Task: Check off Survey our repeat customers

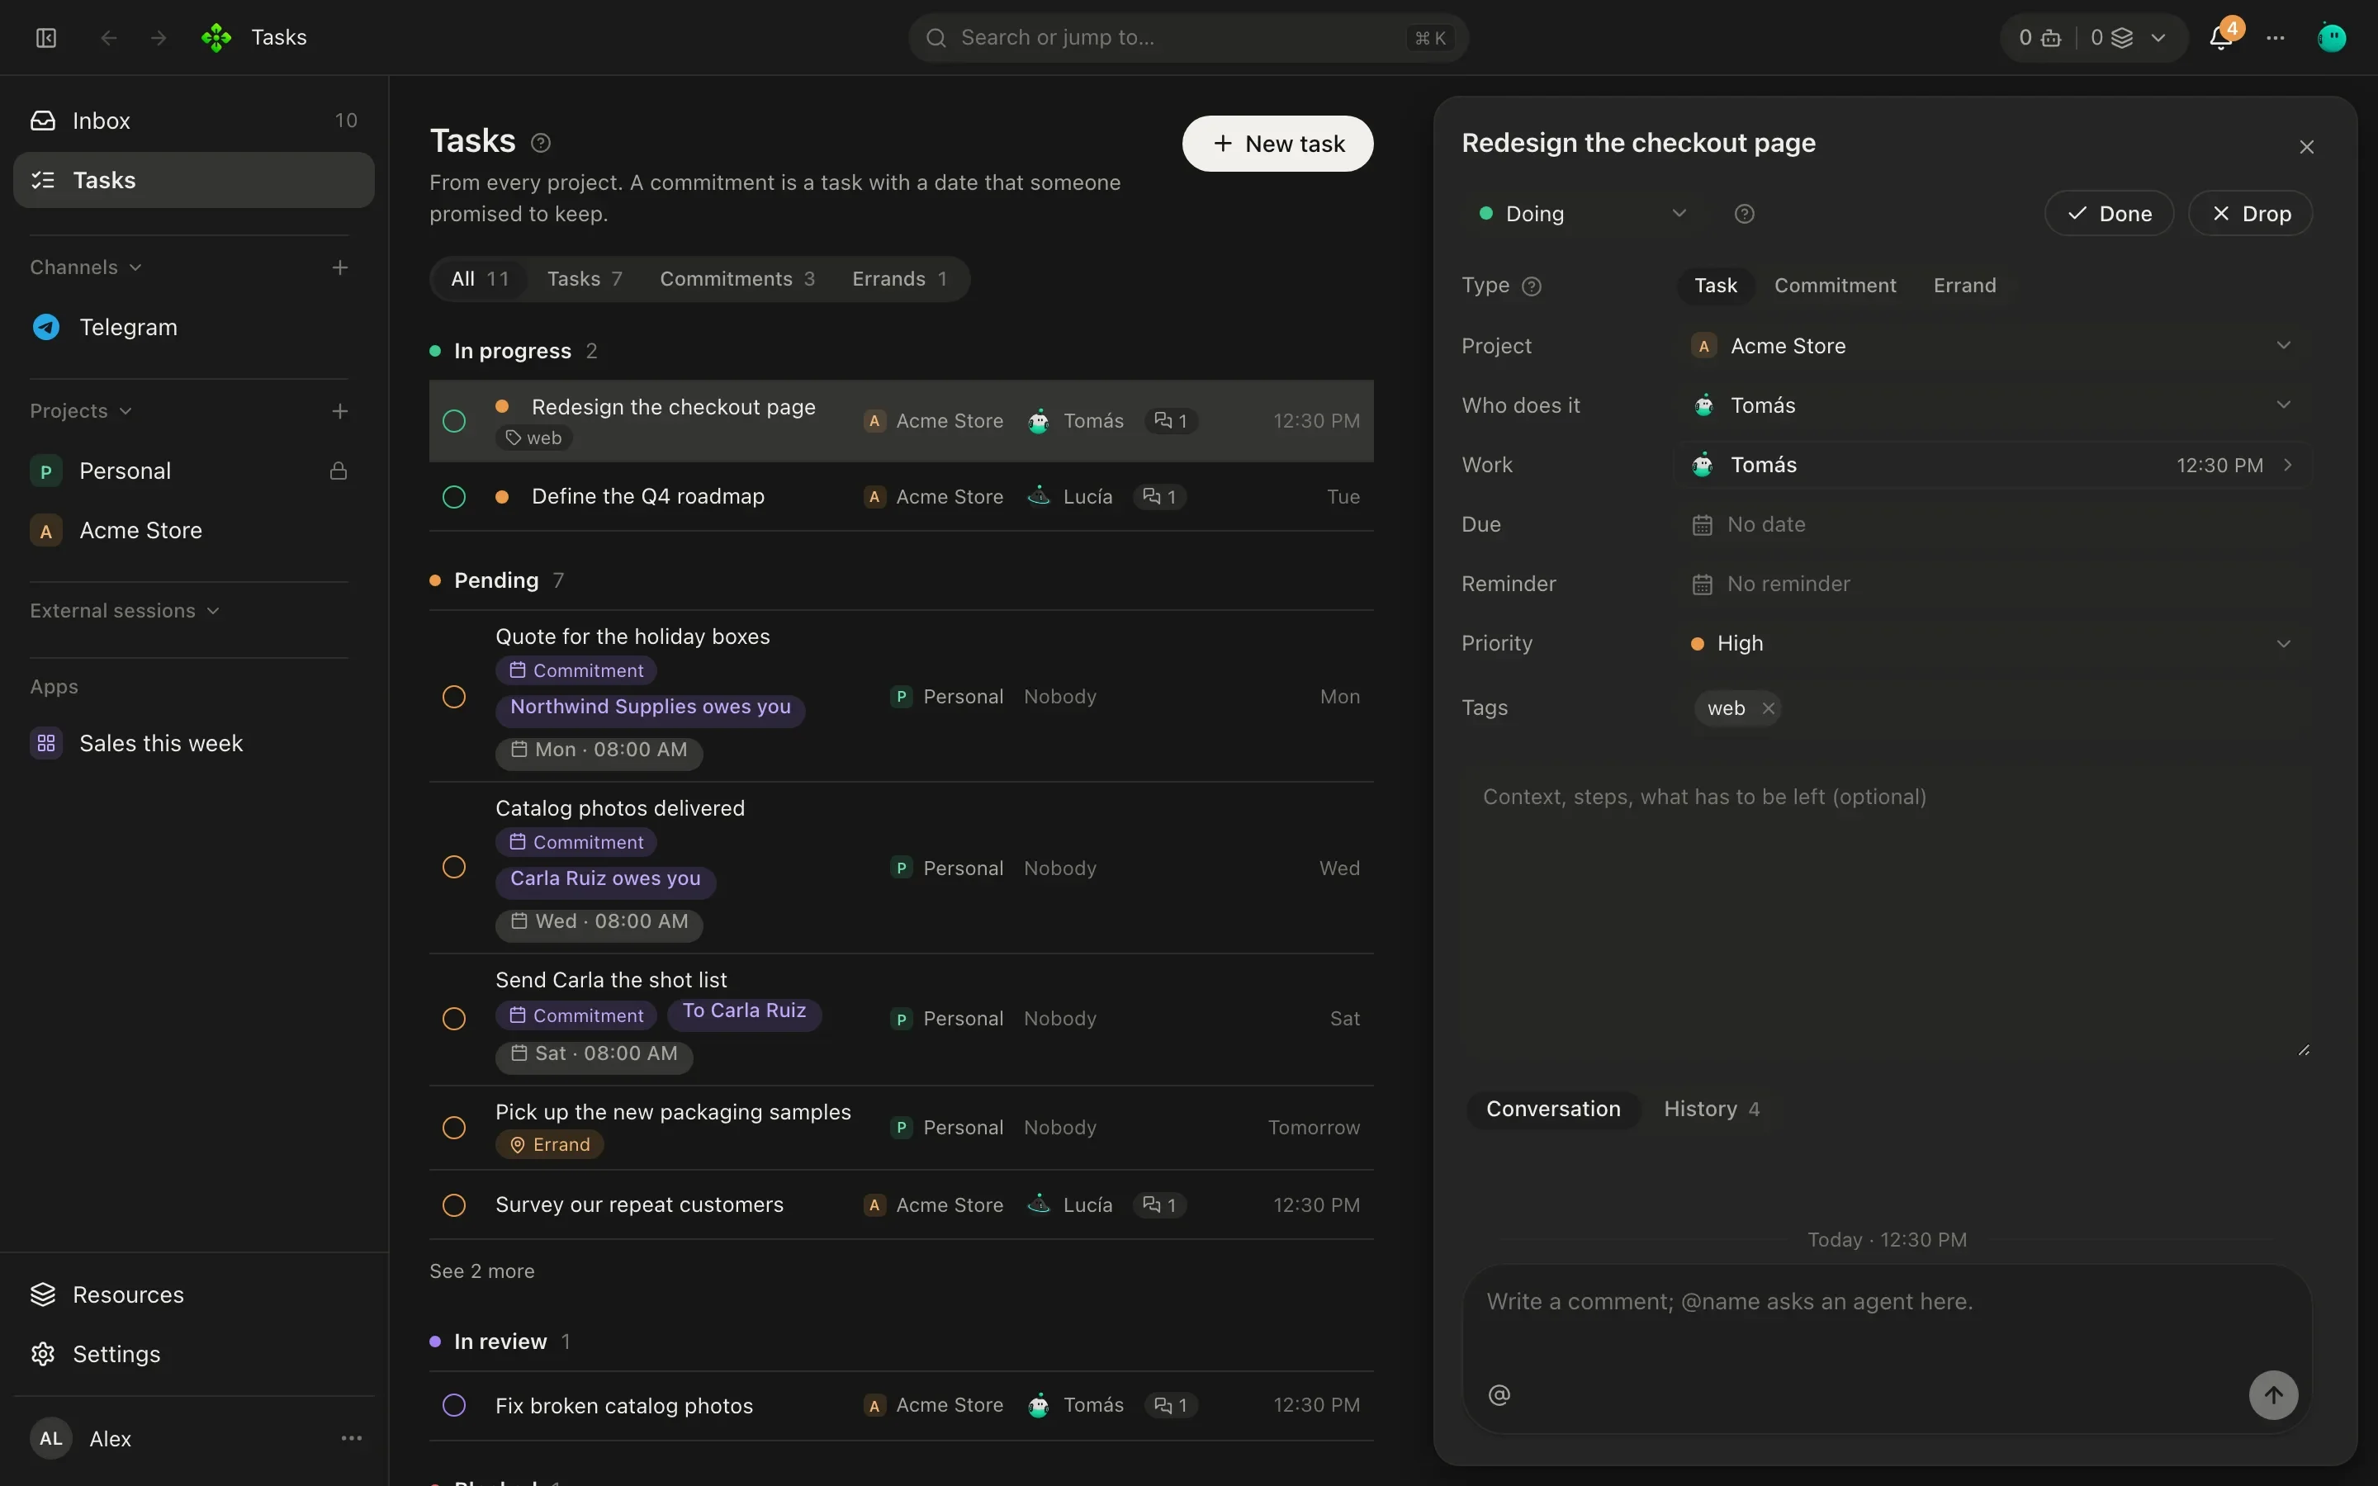Action: click(454, 1205)
